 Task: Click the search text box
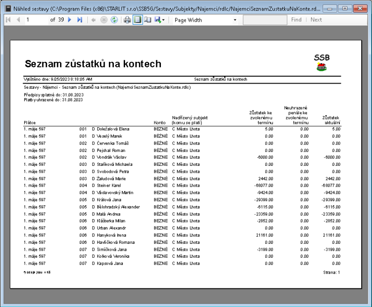click(265, 20)
